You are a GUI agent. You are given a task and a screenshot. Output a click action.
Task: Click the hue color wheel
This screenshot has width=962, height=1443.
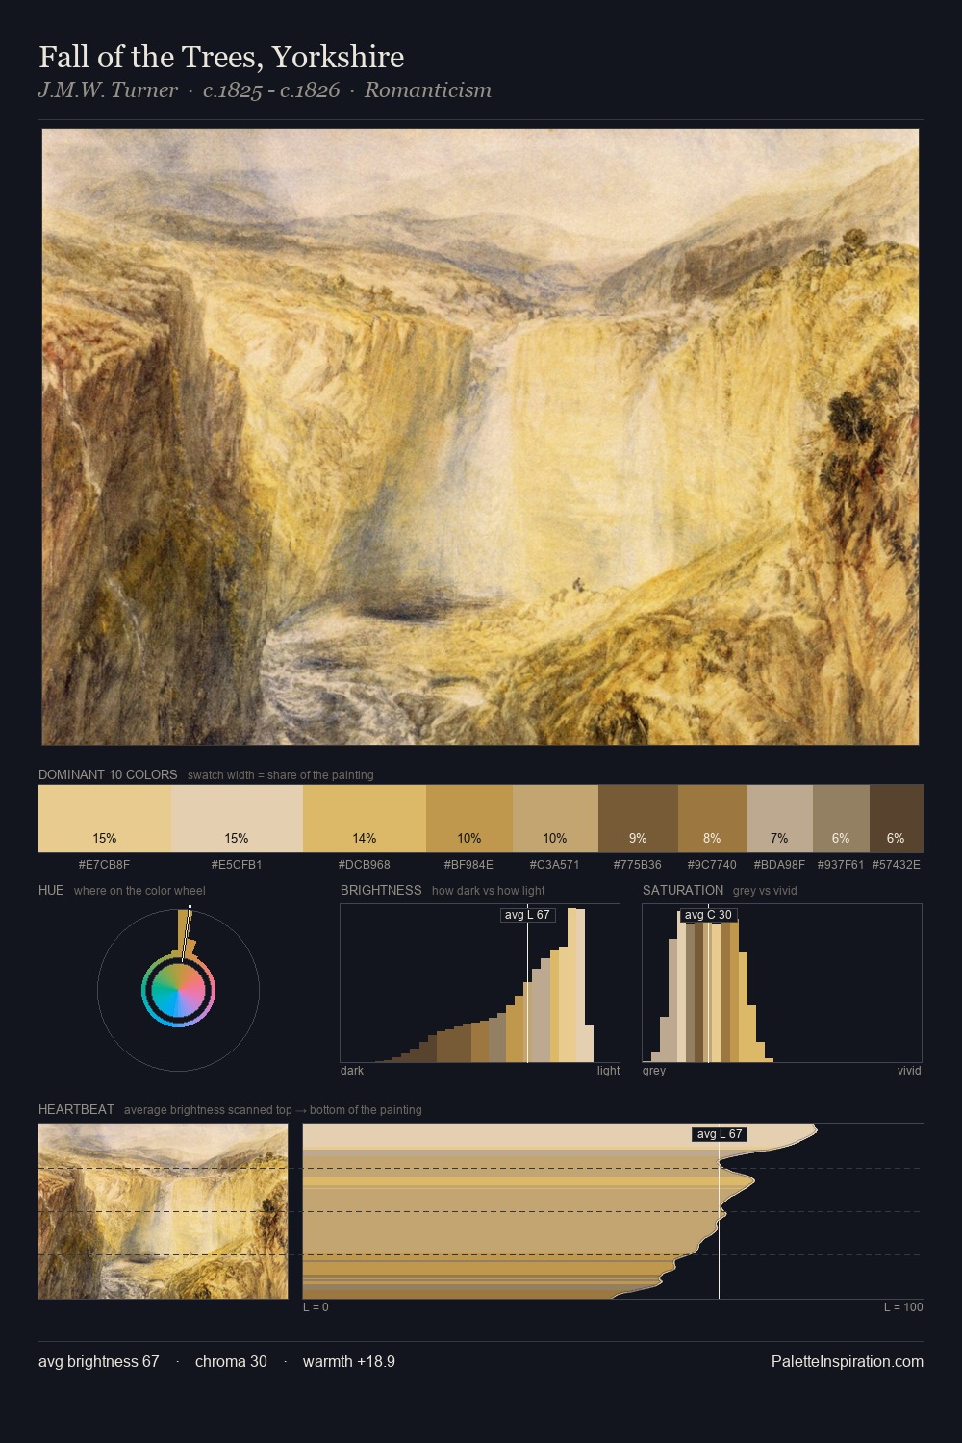tap(178, 990)
